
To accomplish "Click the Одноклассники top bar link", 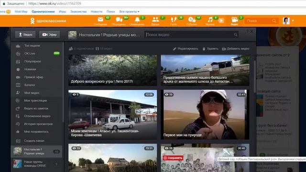I will click(43, 11).
